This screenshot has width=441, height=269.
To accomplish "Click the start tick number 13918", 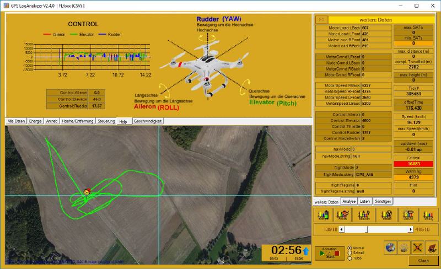I will (330, 229).
